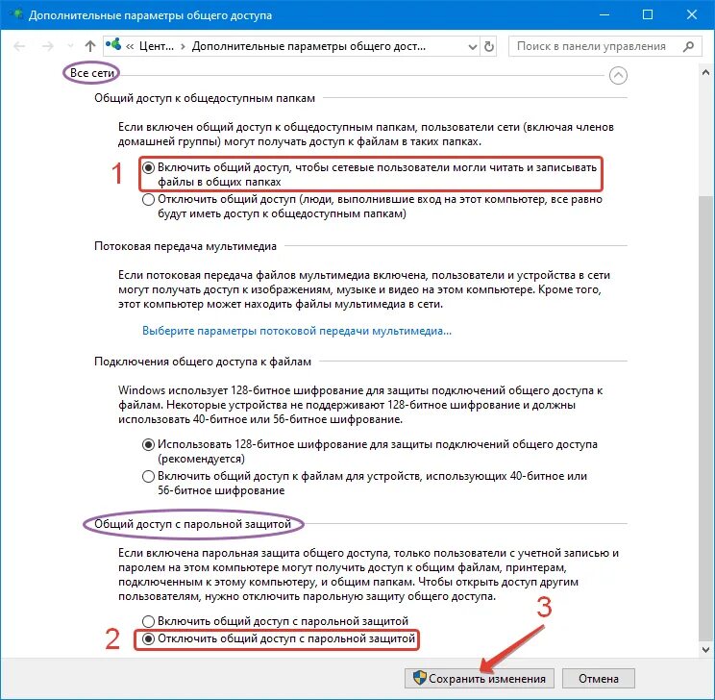Click 'Потоковая передача мультимедиа' heading
This screenshot has width=715, height=700.
pyautogui.click(x=185, y=246)
